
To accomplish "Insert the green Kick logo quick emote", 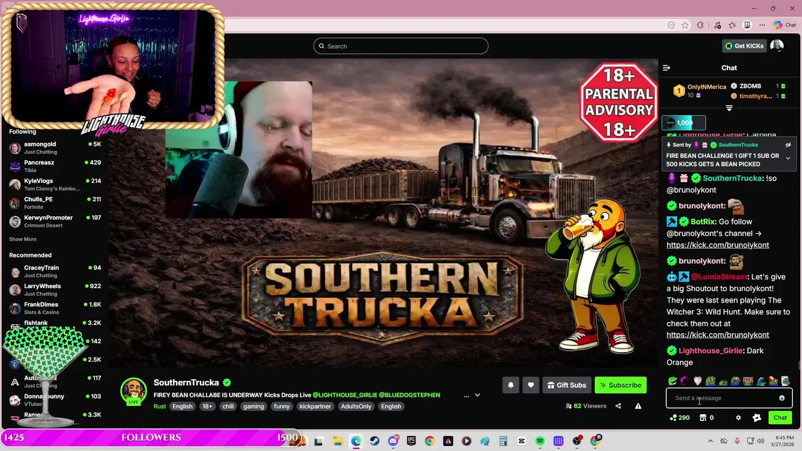I will click(672, 381).
